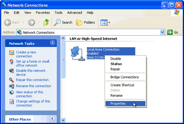
Task: Select the Local Area Connection network icon
Action: point(78,54)
